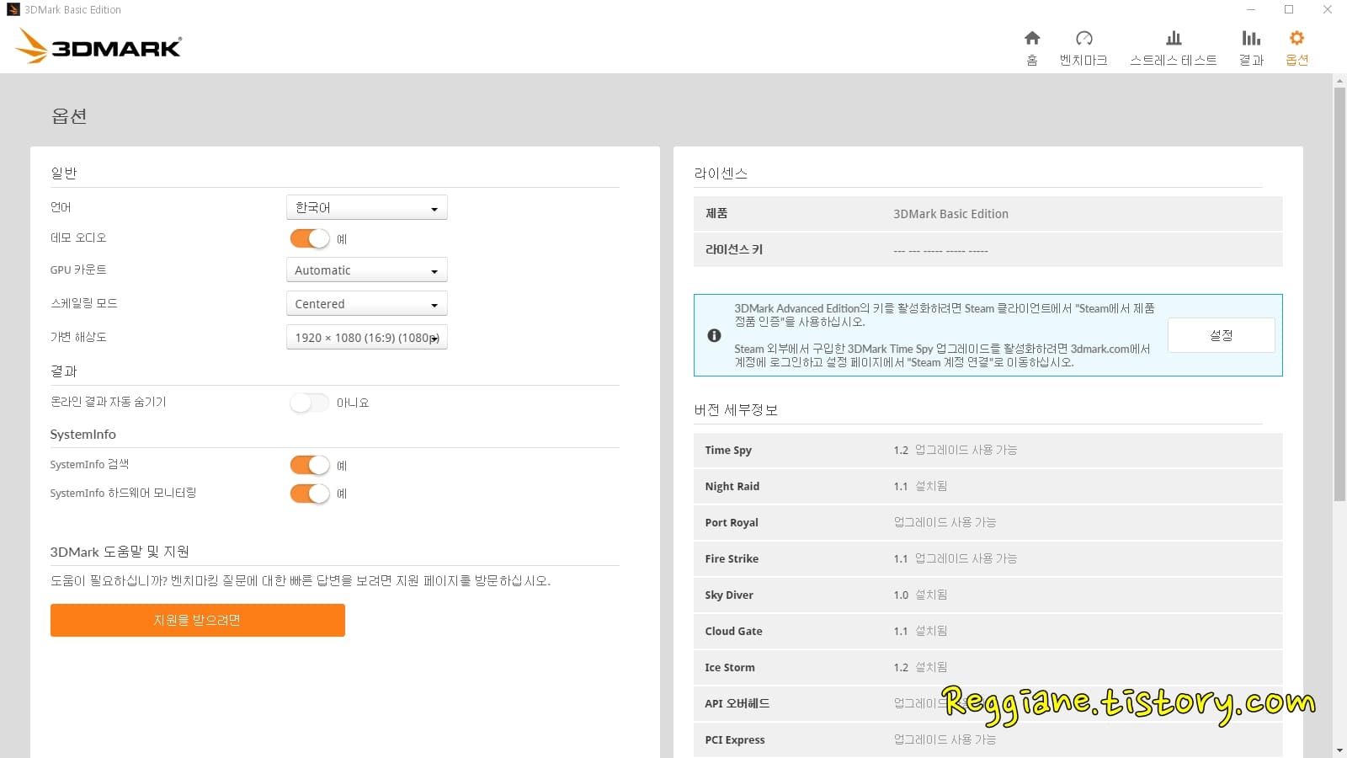The width and height of the screenshot is (1347, 758).
Task: Click the API 오버헤드 row label
Action: tap(737, 704)
